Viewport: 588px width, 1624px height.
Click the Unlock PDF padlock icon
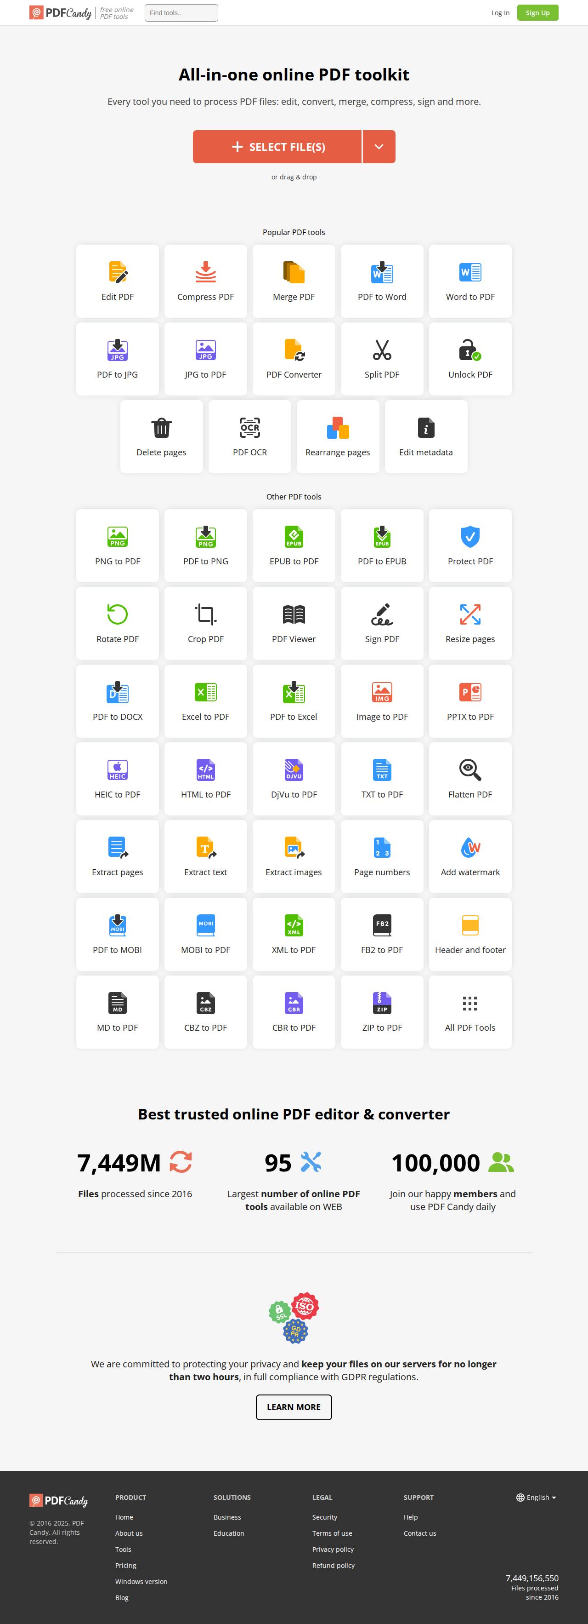[x=469, y=350]
